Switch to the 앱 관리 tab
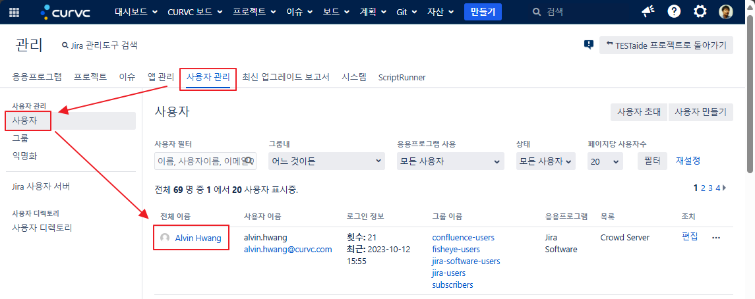Viewport: 755px width, 299px height. coord(161,77)
